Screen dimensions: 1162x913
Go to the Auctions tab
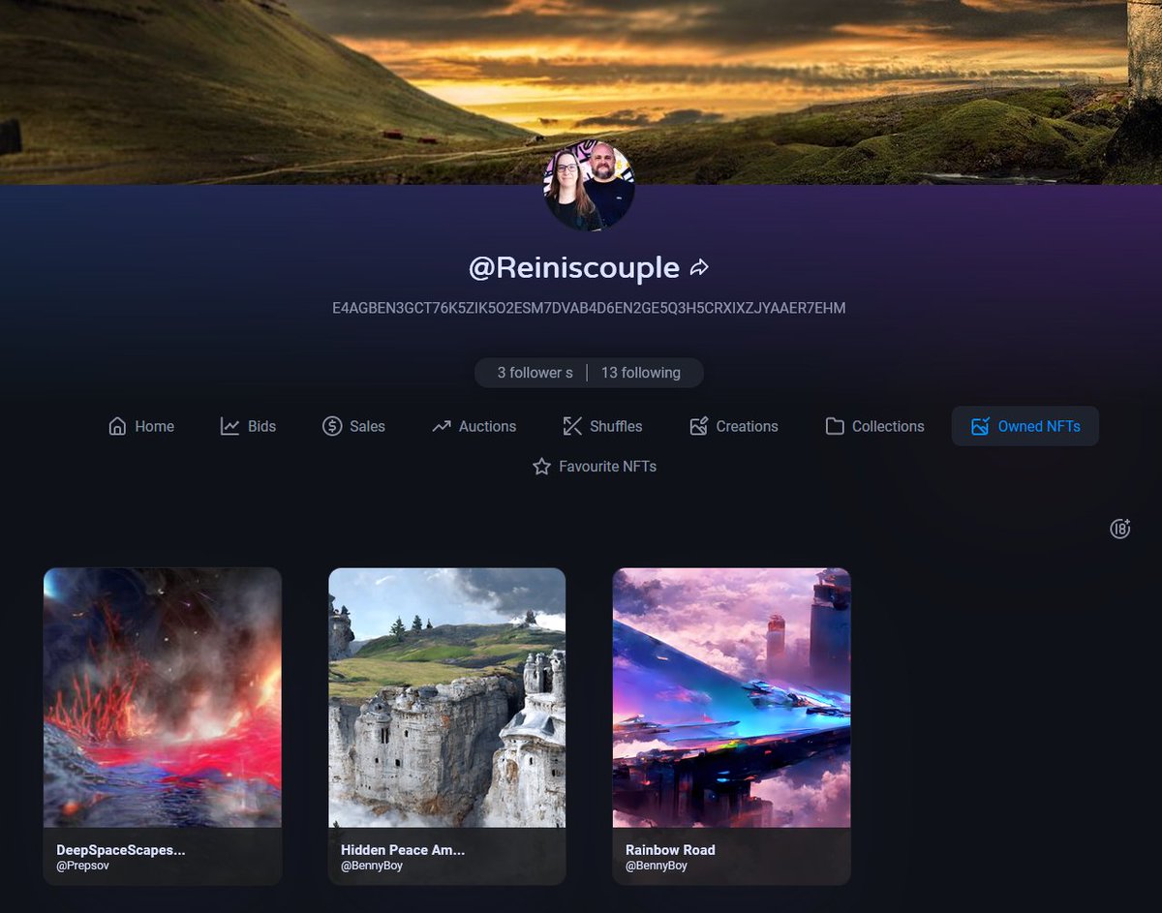[474, 426]
